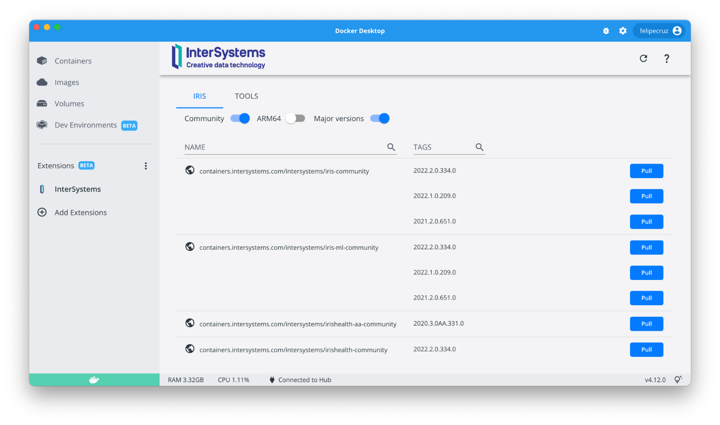This screenshot has height=425, width=720.
Task: Open extension help via the question mark
Action: coord(666,58)
